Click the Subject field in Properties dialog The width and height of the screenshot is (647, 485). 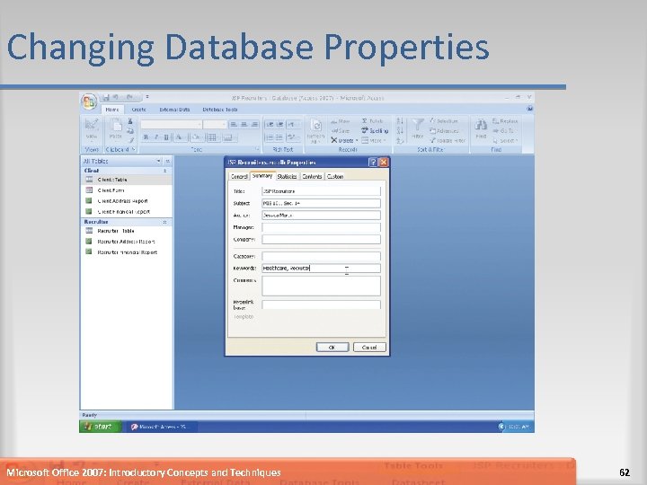(321, 203)
